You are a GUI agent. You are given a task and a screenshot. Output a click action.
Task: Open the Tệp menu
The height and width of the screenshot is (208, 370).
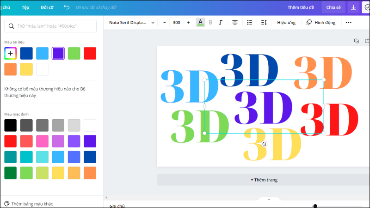[x=25, y=7]
